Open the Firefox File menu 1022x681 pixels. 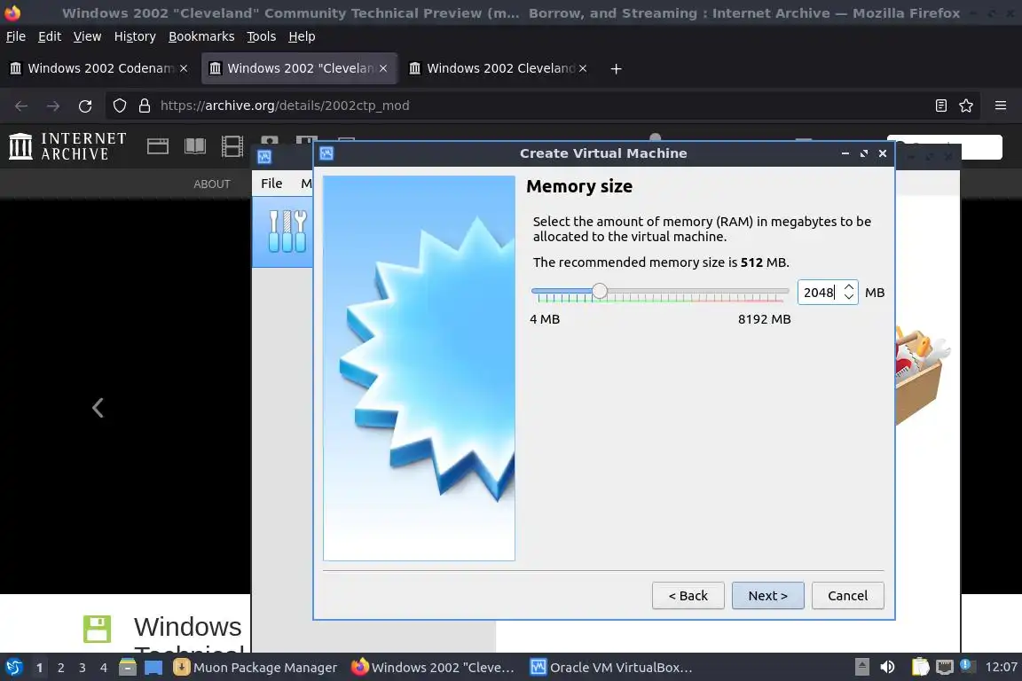coord(16,36)
